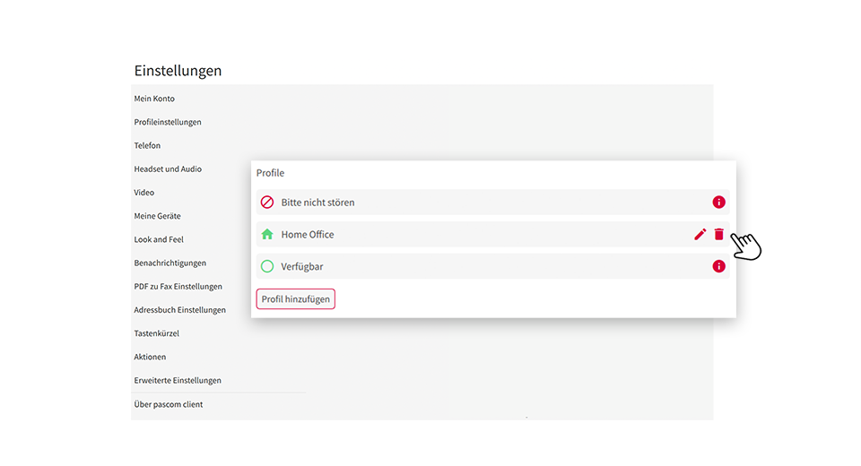Click the green house Home Office icon
861x466 pixels.
[x=267, y=235]
